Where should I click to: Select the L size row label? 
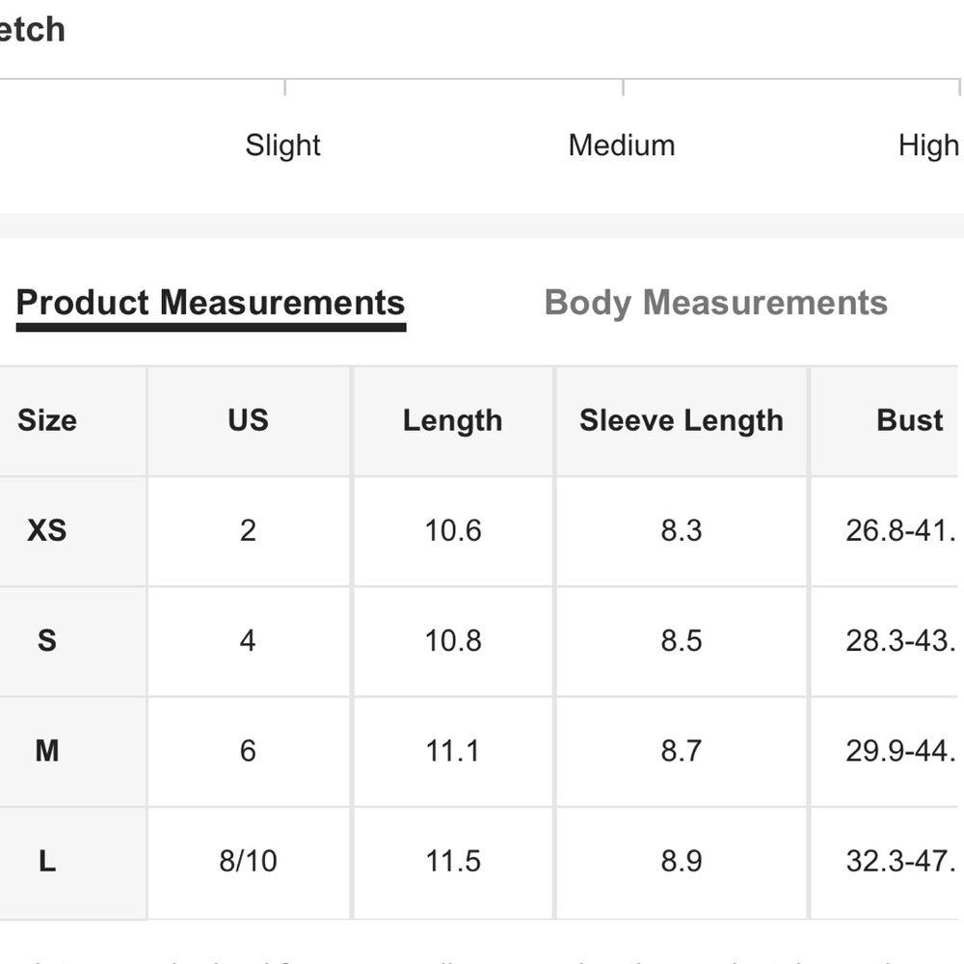click(46, 861)
